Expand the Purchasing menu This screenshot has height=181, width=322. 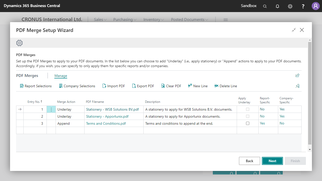coord(125,20)
